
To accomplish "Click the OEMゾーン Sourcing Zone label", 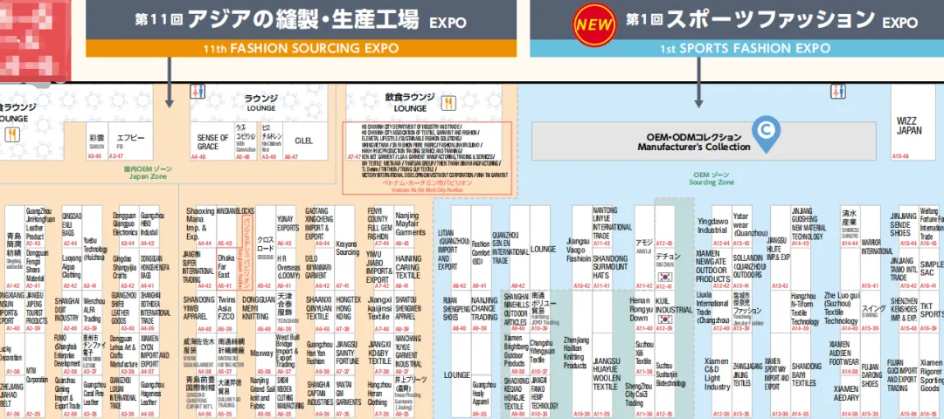I will click(x=711, y=178).
